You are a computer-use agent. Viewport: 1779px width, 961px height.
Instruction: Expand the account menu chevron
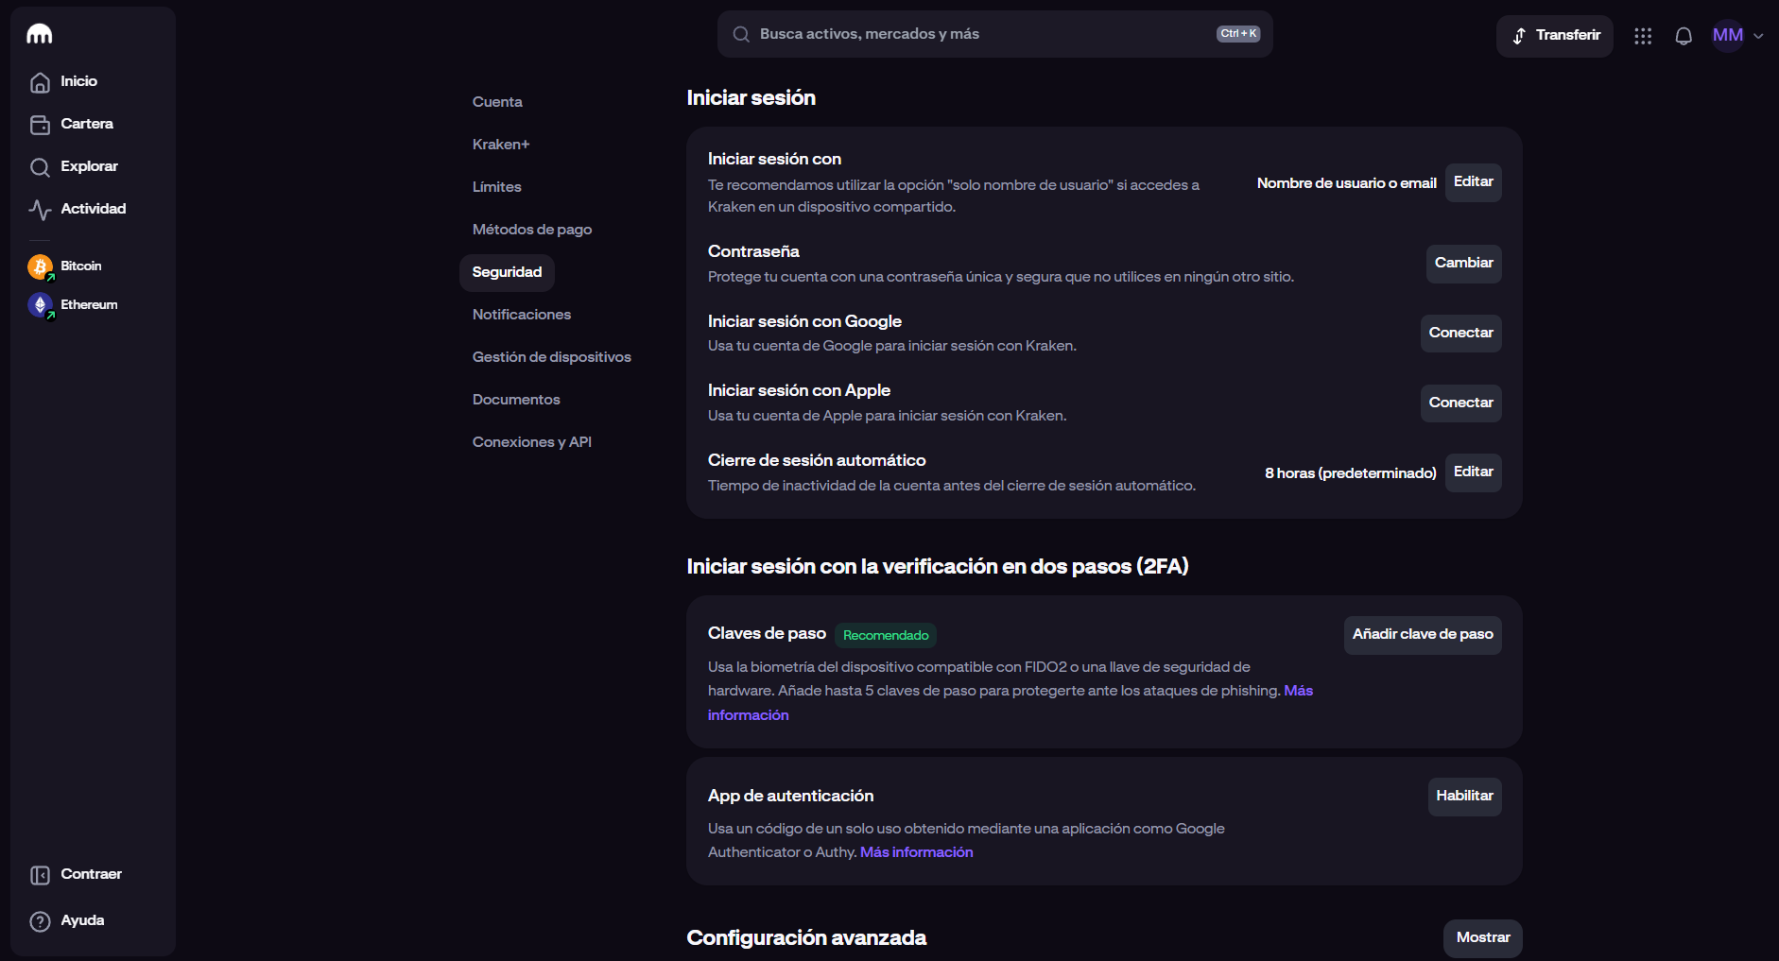pyautogui.click(x=1758, y=36)
